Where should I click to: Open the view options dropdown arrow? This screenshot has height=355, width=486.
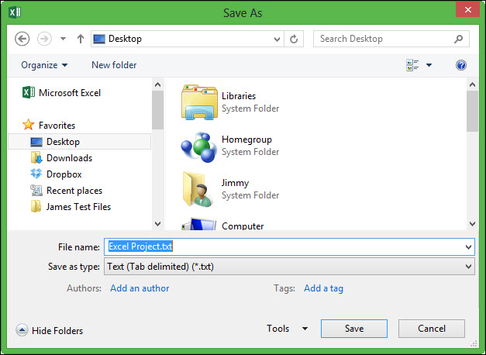point(429,66)
